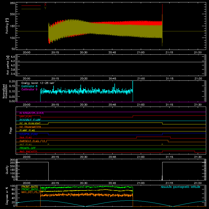Click the orange 'MAX_DET_VS_TOT' legend label

pyautogui.click(x=32, y=192)
